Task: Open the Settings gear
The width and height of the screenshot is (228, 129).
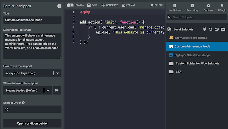Action: (208, 8)
